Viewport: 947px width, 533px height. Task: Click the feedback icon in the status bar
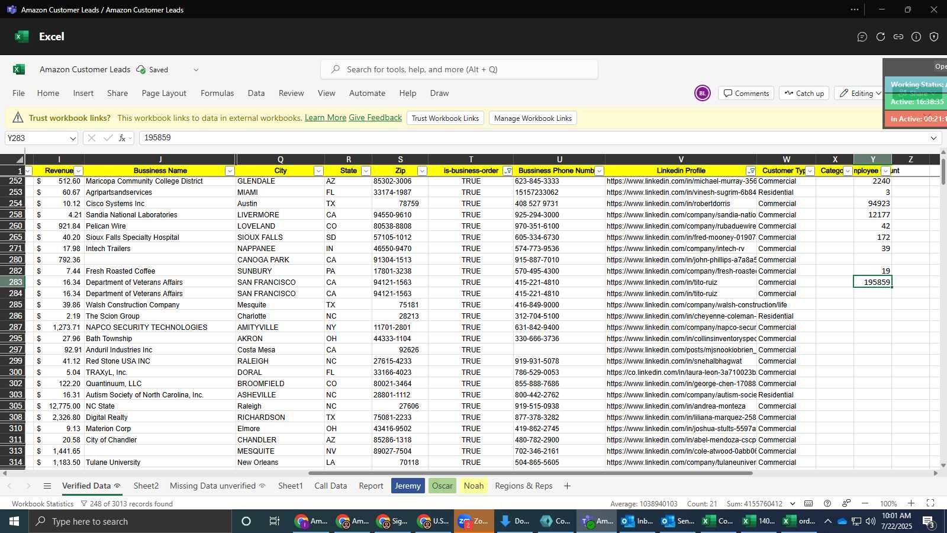pos(846,503)
